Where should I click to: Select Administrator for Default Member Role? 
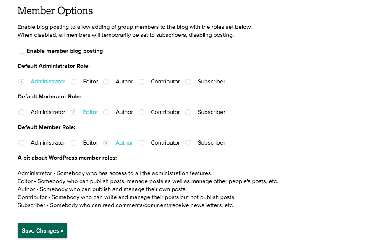coord(21,143)
